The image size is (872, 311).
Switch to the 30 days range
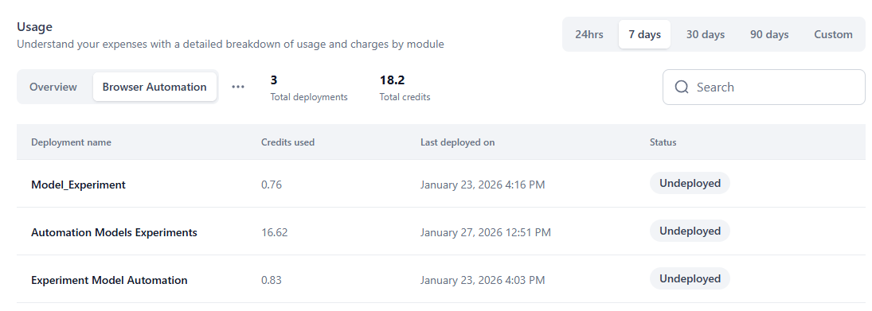tap(705, 34)
